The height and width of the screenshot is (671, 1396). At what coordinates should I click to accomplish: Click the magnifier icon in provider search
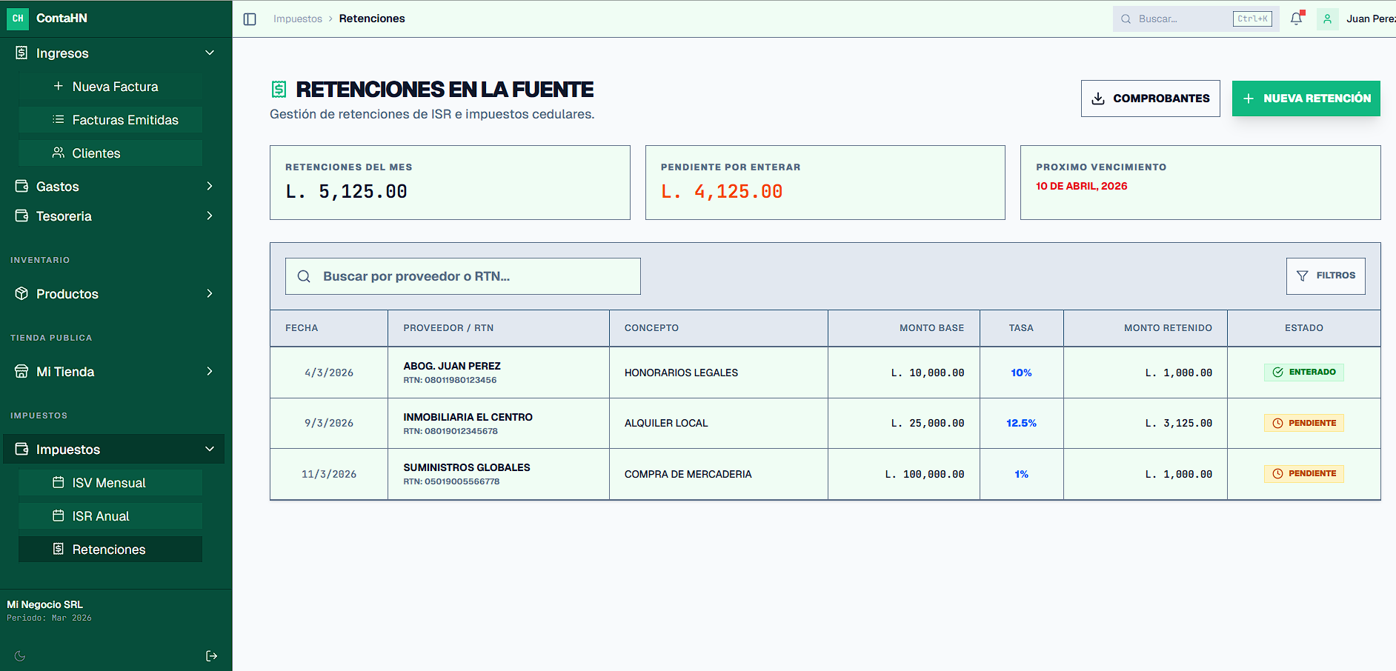click(x=304, y=276)
